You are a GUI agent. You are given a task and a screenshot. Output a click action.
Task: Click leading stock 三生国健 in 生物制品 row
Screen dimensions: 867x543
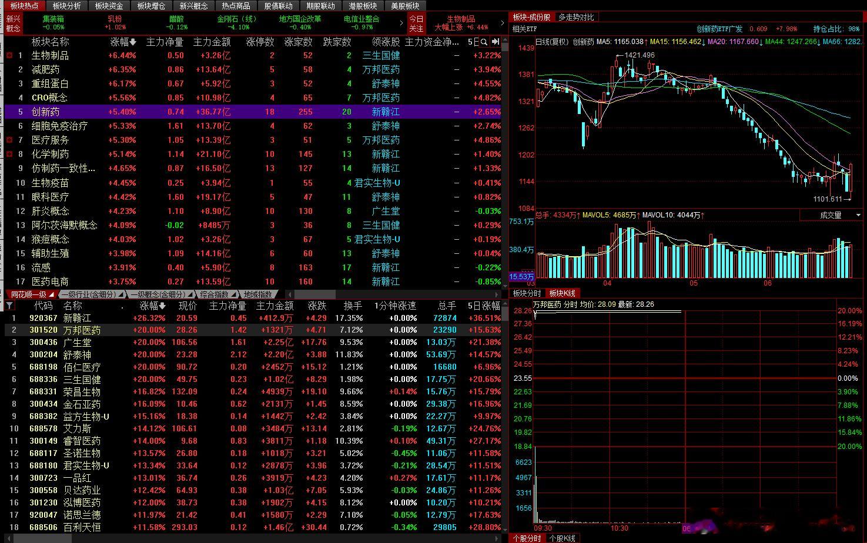coord(381,55)
